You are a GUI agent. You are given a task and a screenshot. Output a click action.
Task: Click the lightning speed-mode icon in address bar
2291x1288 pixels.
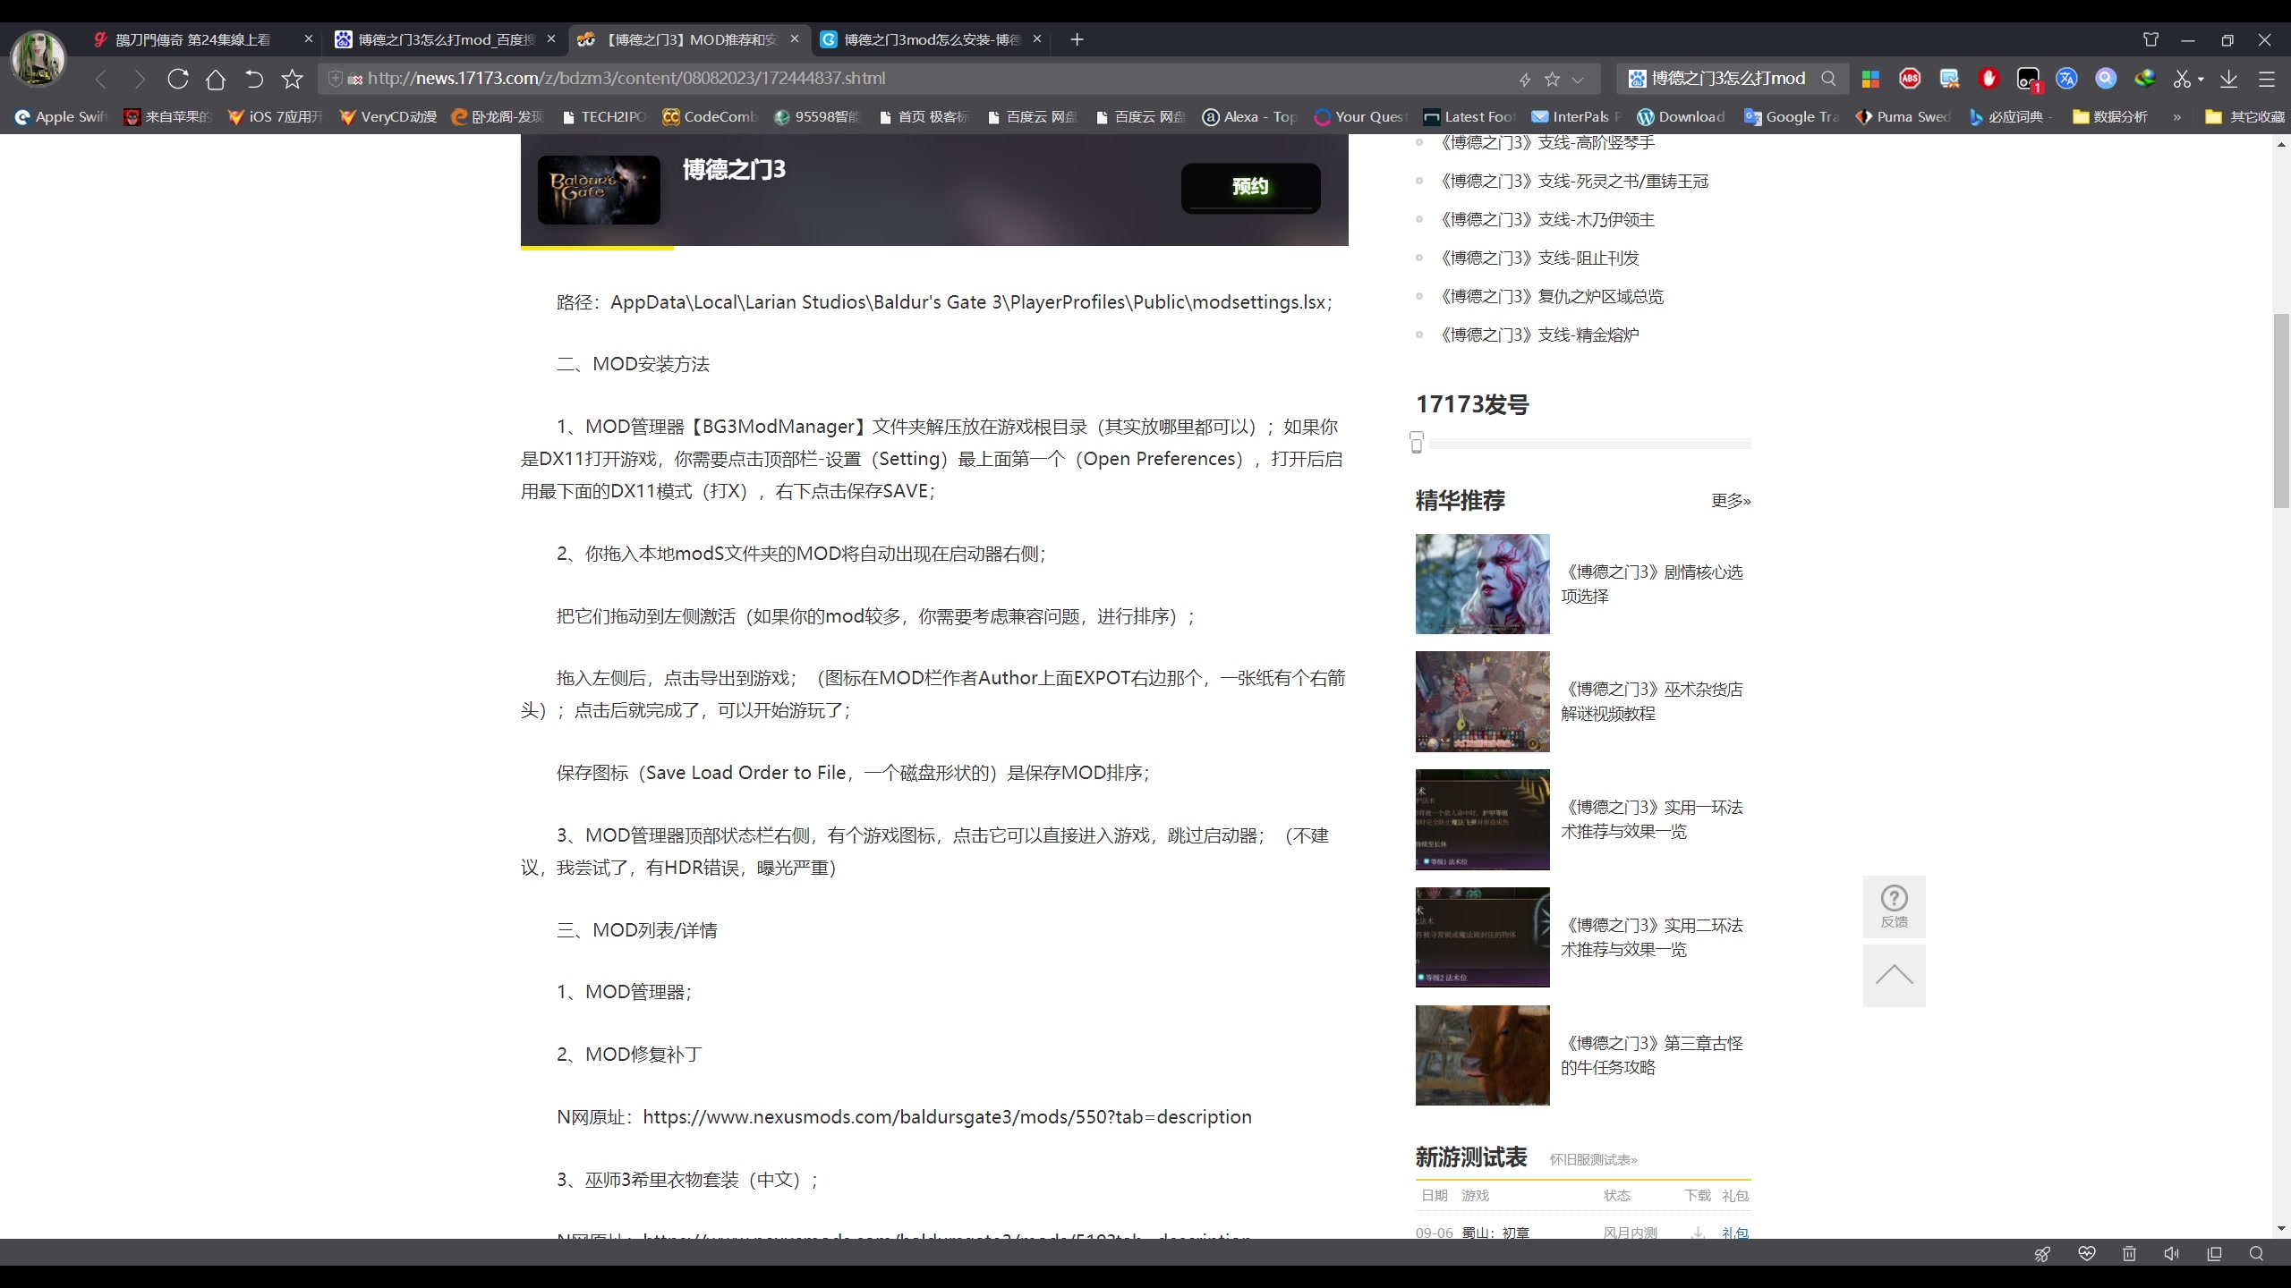click(1525, 79)
